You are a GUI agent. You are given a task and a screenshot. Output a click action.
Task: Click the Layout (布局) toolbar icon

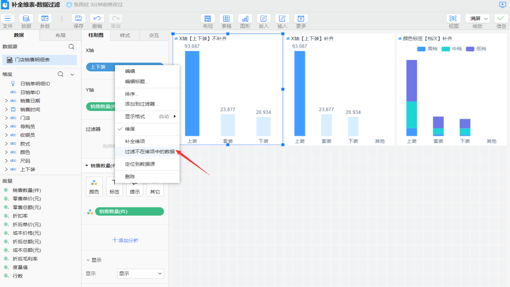[x=208, y=19]
